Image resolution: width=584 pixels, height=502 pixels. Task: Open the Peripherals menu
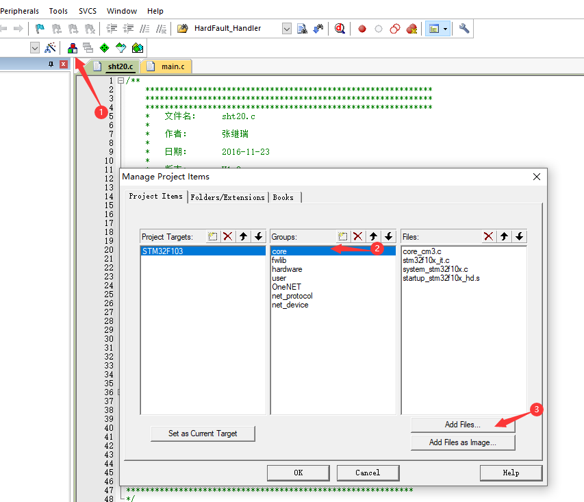[x=19, y=11]
